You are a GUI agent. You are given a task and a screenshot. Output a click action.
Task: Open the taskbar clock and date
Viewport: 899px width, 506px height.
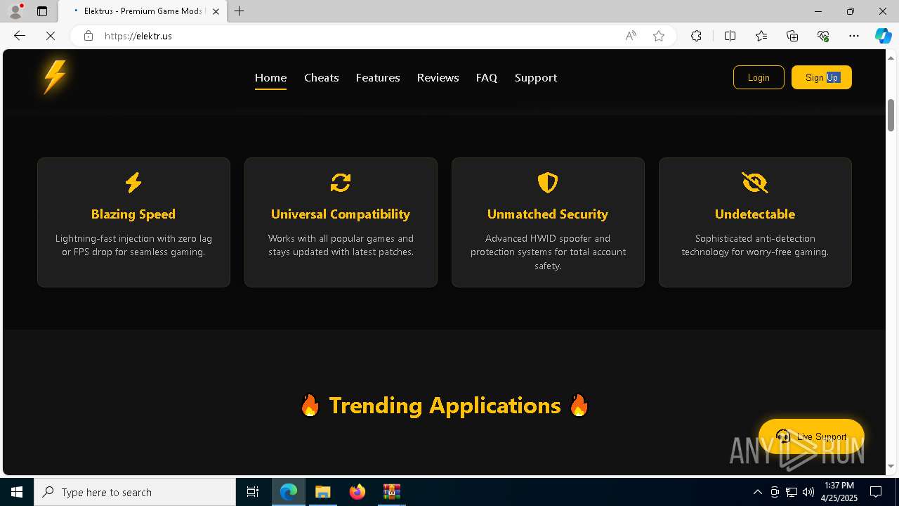point(839,492)
